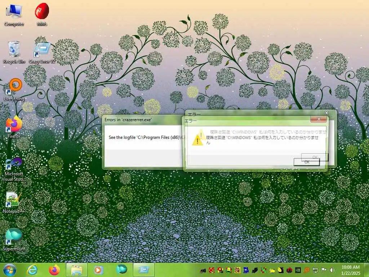Viewport: 369px width, 277px height.
Task: Click OK in the front エラー dialog
Action: pos(307,162)
